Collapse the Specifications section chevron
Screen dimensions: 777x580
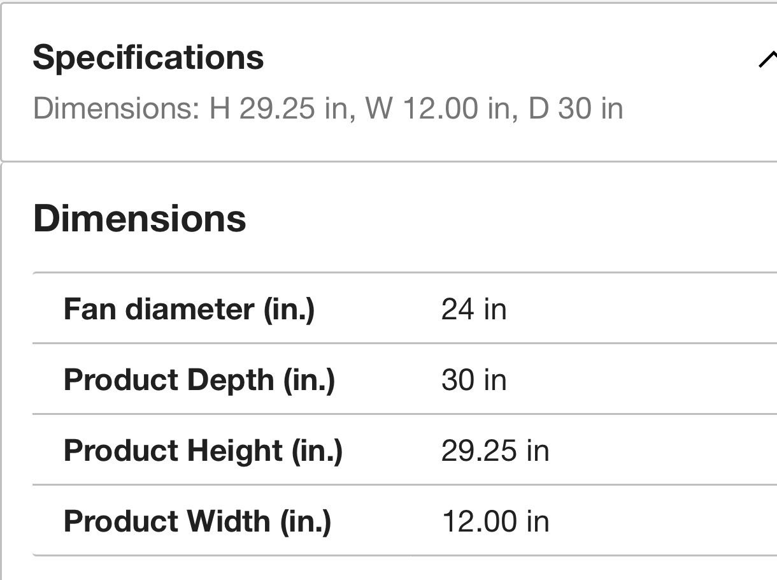[x=766, y=60]
